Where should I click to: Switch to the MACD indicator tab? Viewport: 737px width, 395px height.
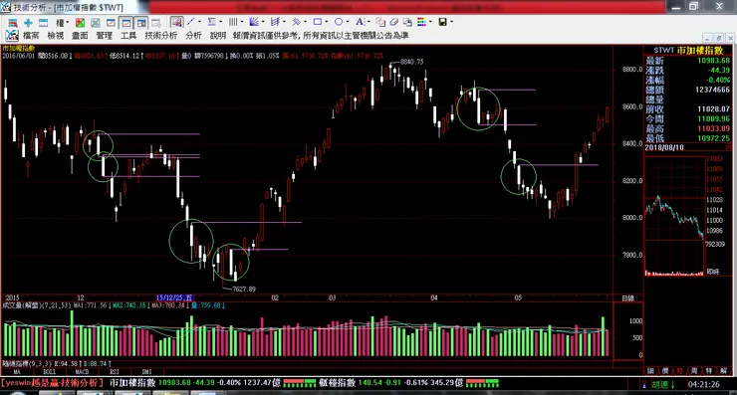(x=82, y=371)
